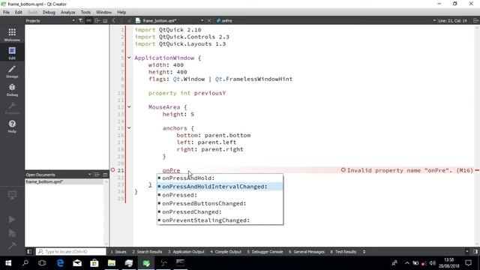The width and height of the screenshot is (480, 270).
Task: Open the File menu
Action: tap(6, 12)
